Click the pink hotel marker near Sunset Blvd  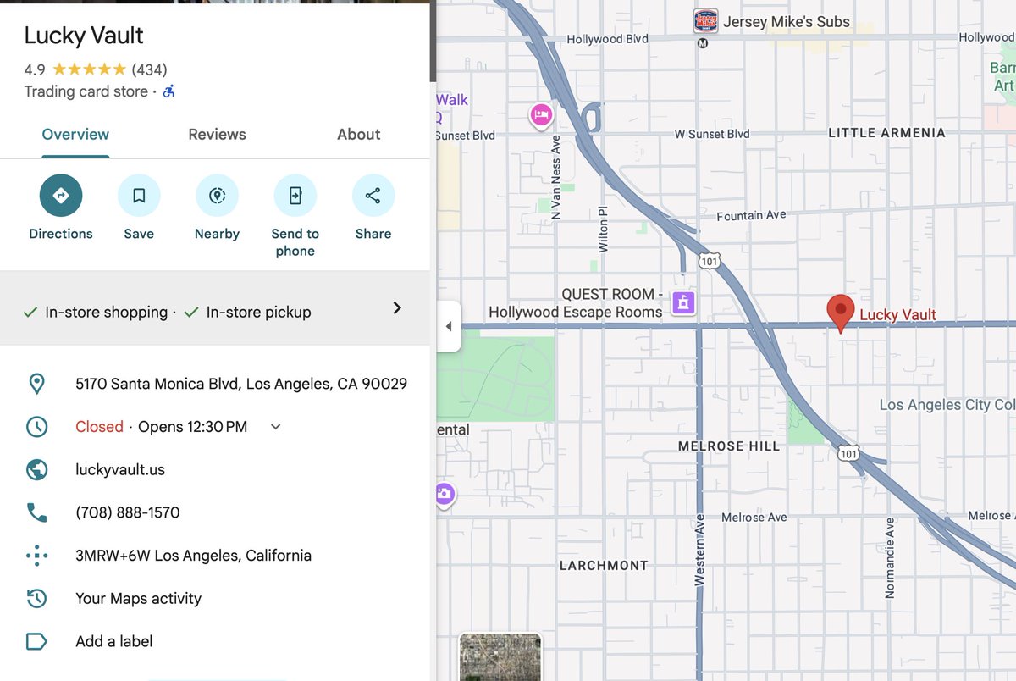(x=542, y=115)
